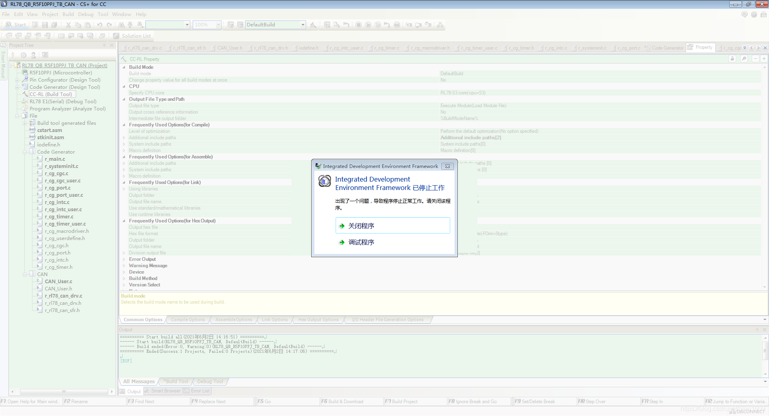
Task: Click the Find binoculars icon
Action: pyautogui.click(x=121, y=25)
